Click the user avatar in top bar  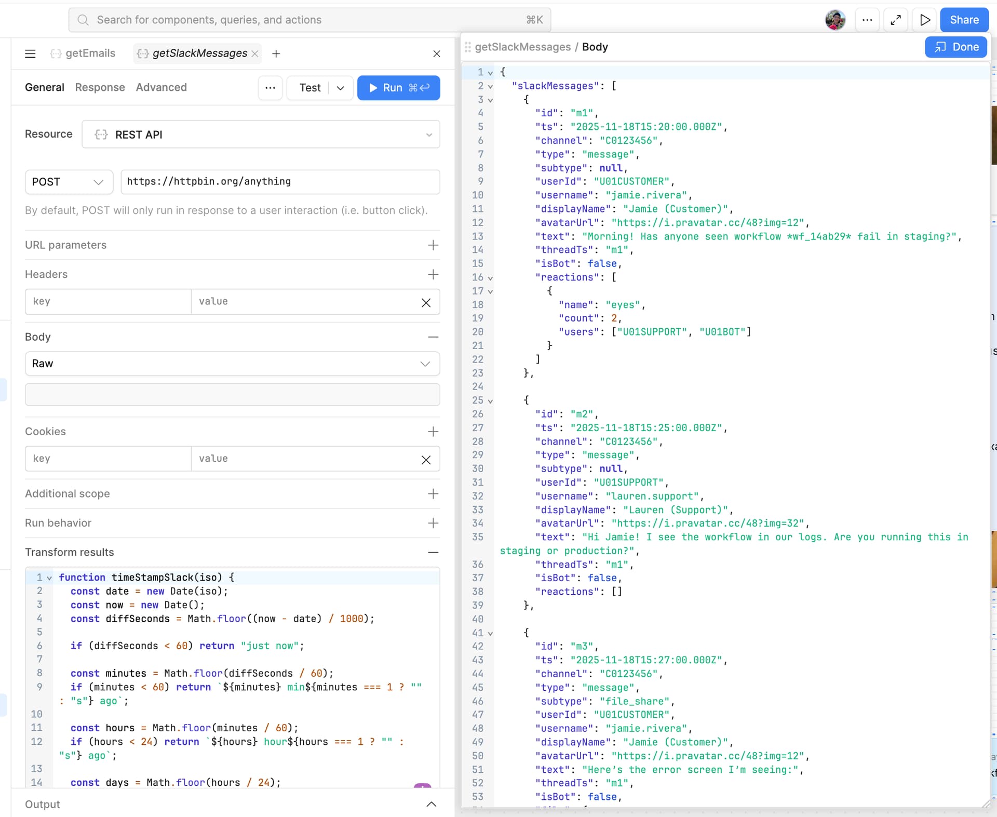[835, 20]
